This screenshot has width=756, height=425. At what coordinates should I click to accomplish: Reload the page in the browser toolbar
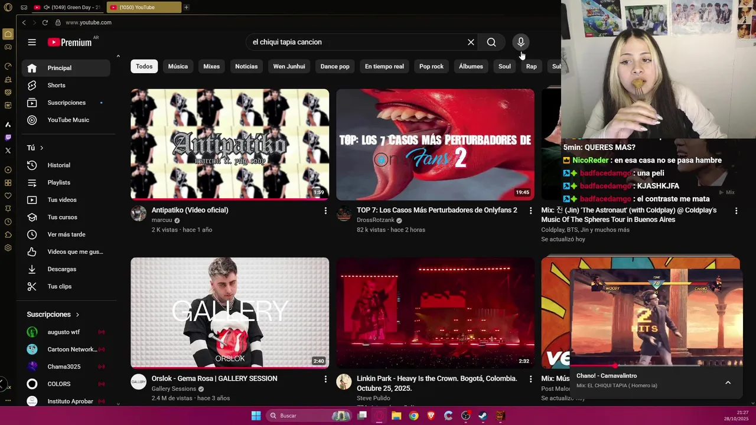point(45,22)
